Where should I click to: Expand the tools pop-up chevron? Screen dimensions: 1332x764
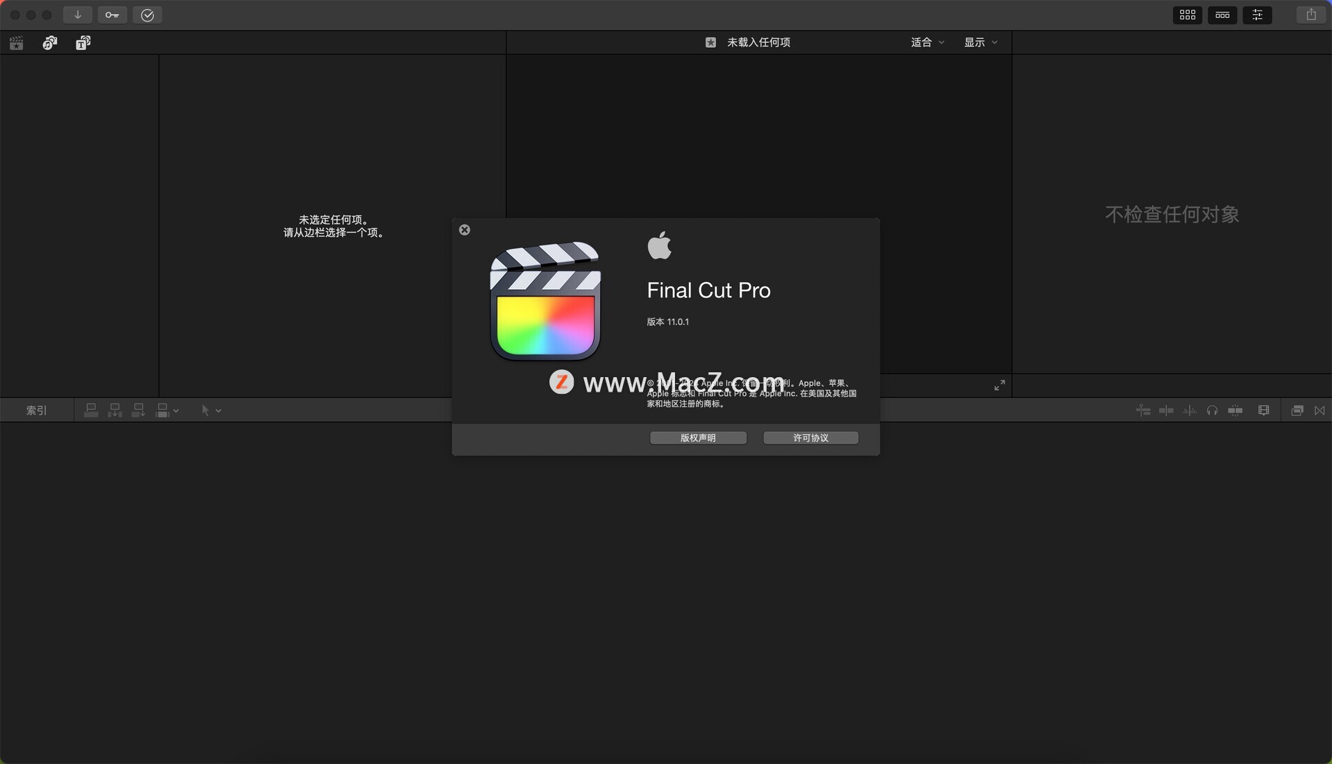tap(219, 411)
